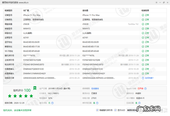This screenshot has height=116, width=170.
Task: Select the Wi-Fi模块 低温Wi-Fi value
Action: pyautogui.click(x=140, y=98)
